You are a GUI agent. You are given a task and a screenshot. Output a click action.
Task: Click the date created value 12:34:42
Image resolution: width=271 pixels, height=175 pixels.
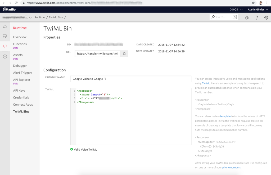[x=171, y=45]
